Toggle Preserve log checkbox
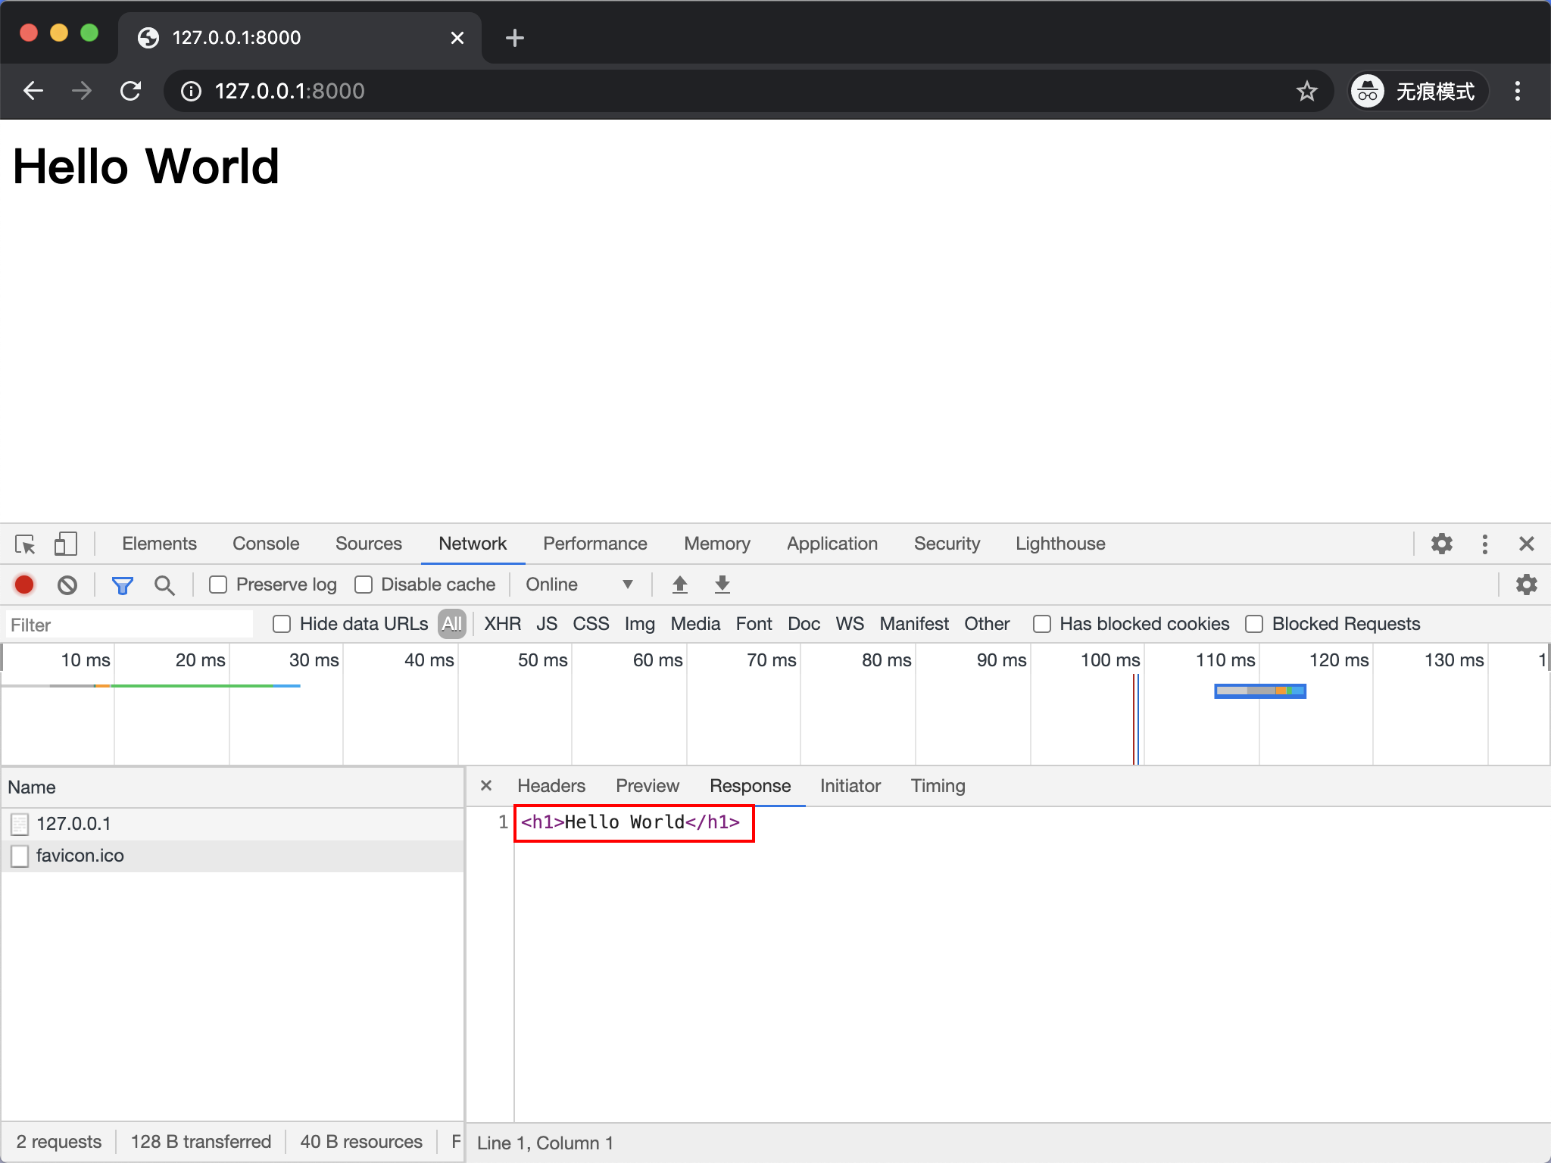The width and height of the screenshot is (1551, 1163). pyautogui.click(x=217, y=585)
